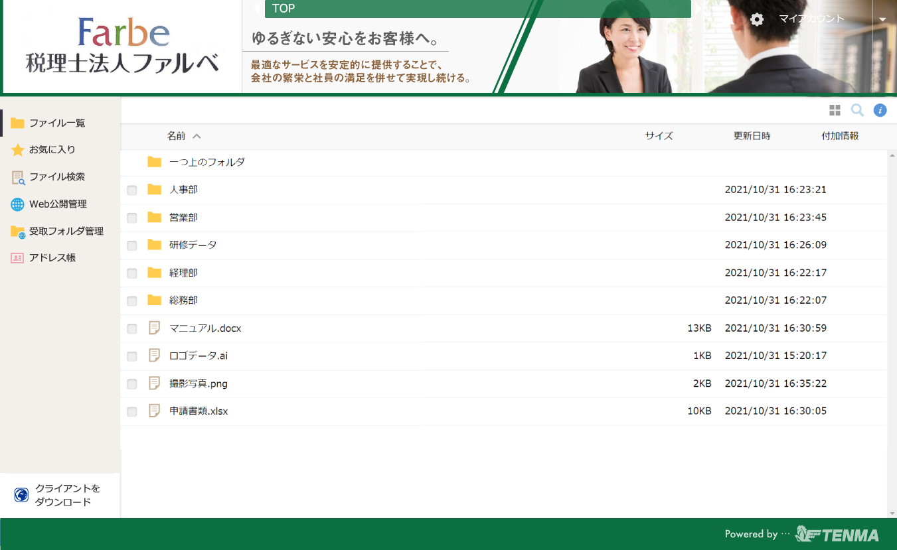The height and width of the screenshot is (550, 897).
Task: Click the 人事部 folder icon
Action: point(155,190)
